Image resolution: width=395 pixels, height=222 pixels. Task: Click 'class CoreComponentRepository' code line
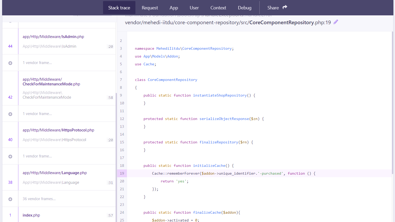pos(166,80)
